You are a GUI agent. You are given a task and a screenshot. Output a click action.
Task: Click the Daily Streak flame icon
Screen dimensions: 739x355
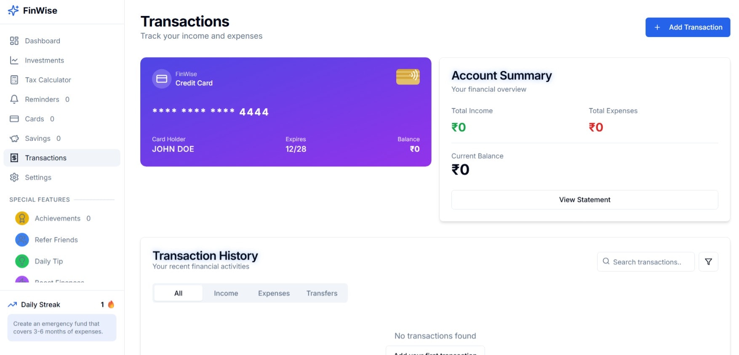[111, 305]
